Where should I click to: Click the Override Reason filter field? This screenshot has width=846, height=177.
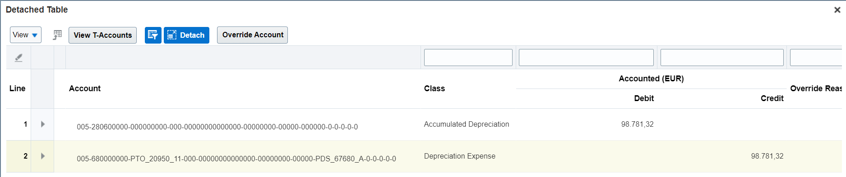[816, 58]
